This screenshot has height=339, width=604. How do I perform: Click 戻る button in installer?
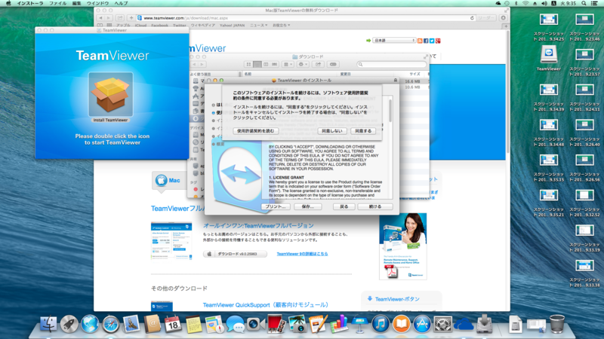[344, 206]
